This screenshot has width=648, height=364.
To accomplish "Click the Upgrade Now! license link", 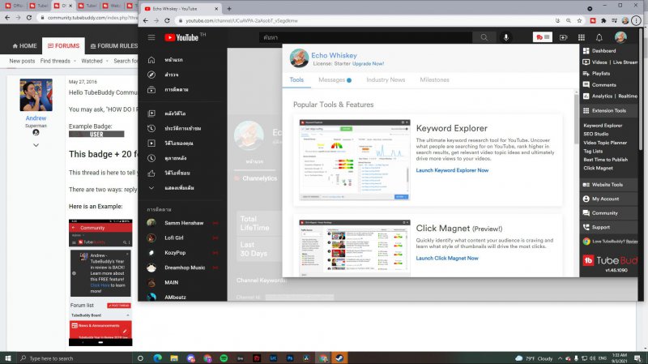I will 368,63.
